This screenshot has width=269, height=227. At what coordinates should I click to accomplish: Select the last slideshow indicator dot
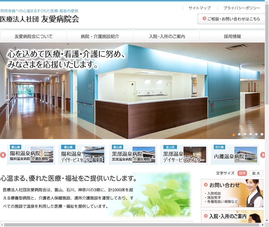coord(262,135)
